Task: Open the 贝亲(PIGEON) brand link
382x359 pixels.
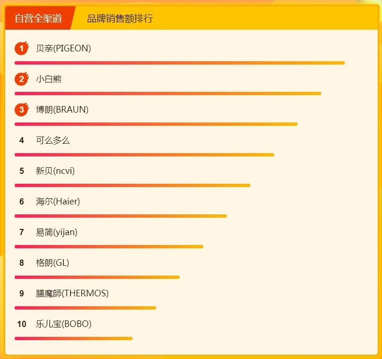Action: 63,48
